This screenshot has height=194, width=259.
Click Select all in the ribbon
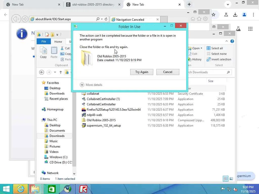(x=215, y=48)
